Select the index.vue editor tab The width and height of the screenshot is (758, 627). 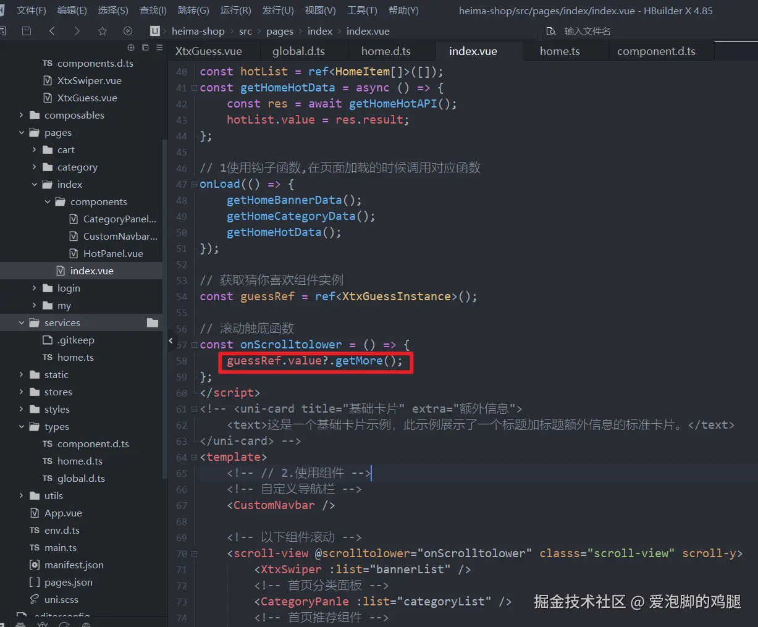click(x=473, y=51)
